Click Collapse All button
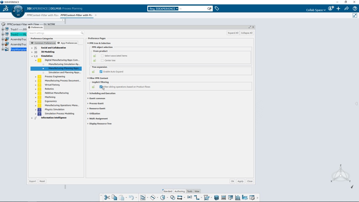The image size is (359, 202). click(246, 33)
